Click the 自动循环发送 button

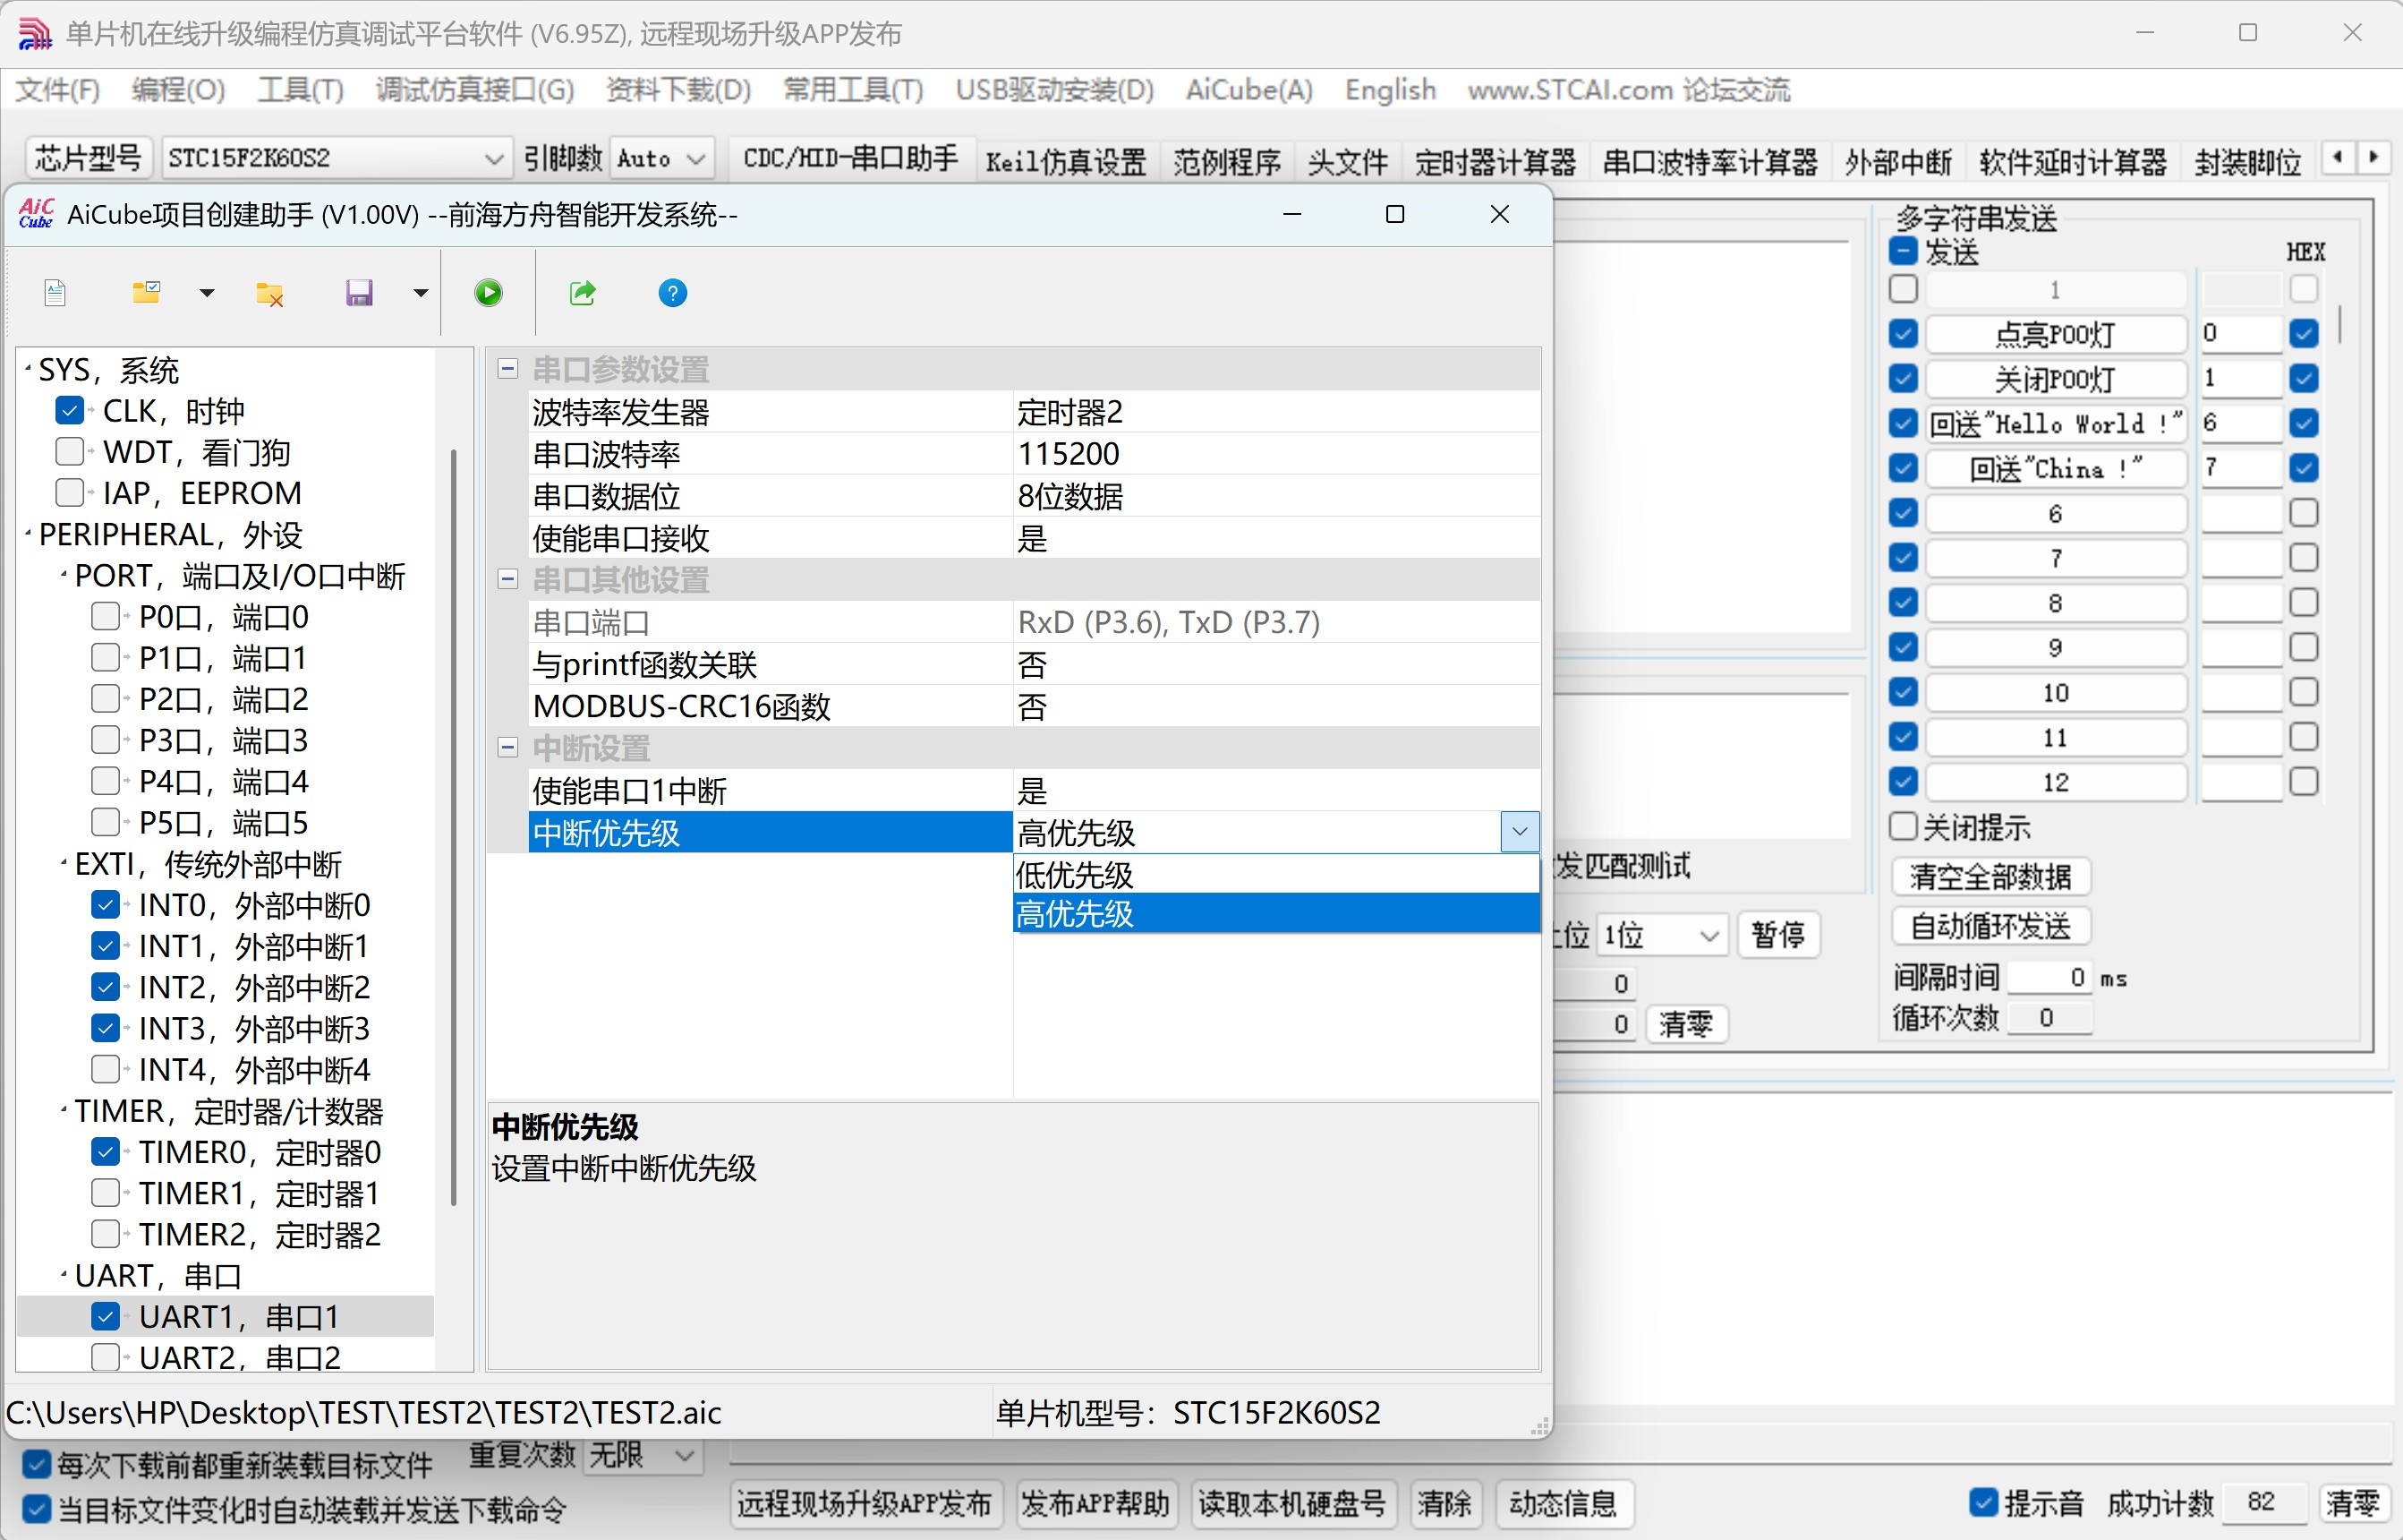(1990, 926)
